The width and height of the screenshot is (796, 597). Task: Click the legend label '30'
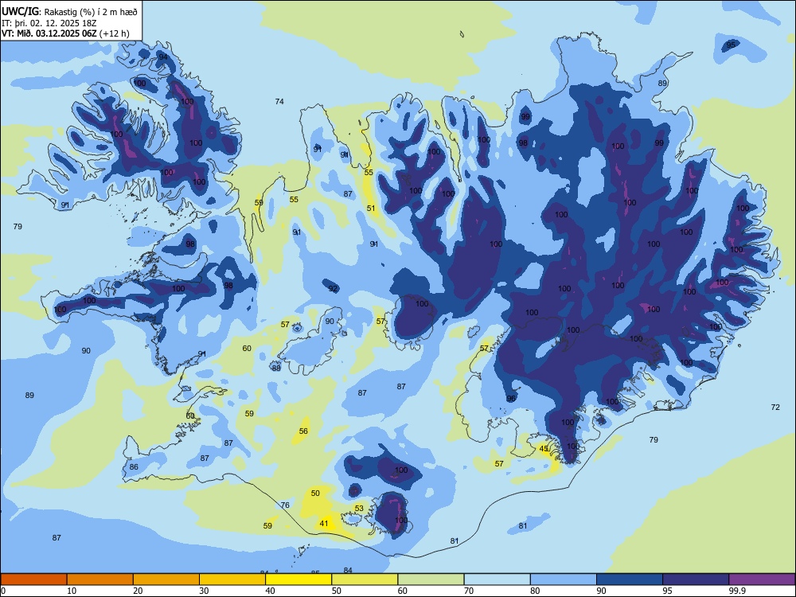coord(204,591)
